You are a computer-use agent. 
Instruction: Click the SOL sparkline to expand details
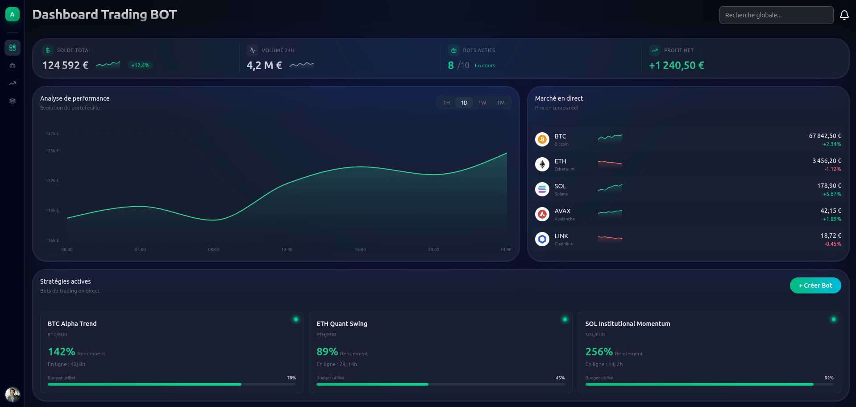pos(610,188)
